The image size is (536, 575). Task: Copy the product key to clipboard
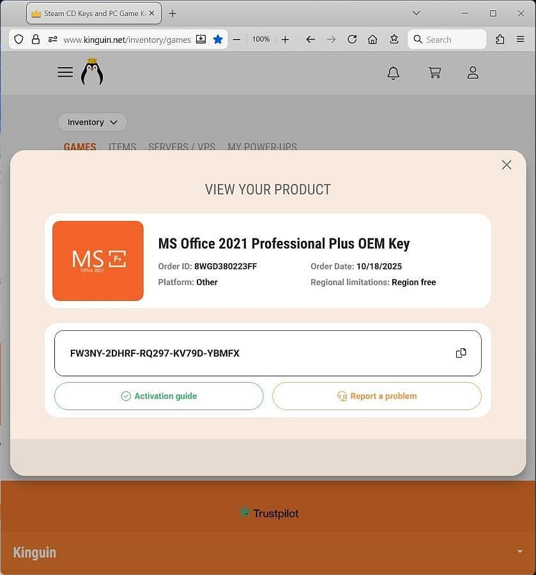461,353
